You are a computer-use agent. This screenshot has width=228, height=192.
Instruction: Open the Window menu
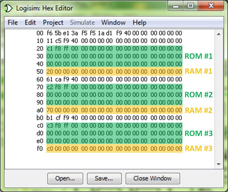click(113, 22)
